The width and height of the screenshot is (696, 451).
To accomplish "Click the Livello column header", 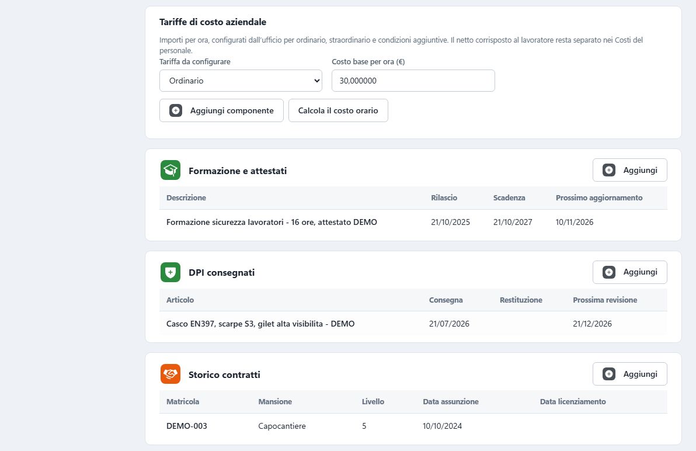I will [x=373, y=401].
